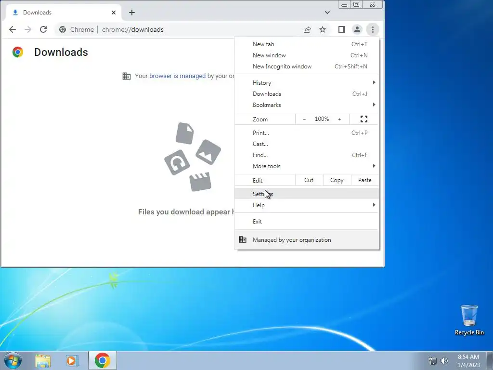The width and height of the screenshot is (493, 370).
Task: Select New tab from the menu
Action: [x=307, y=44]
